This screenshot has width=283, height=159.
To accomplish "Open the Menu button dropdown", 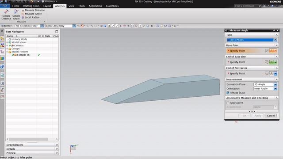I will (7, 26).
